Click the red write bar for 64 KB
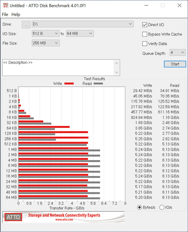The height and width of the screenshot is (232, 188). point(44,127)
